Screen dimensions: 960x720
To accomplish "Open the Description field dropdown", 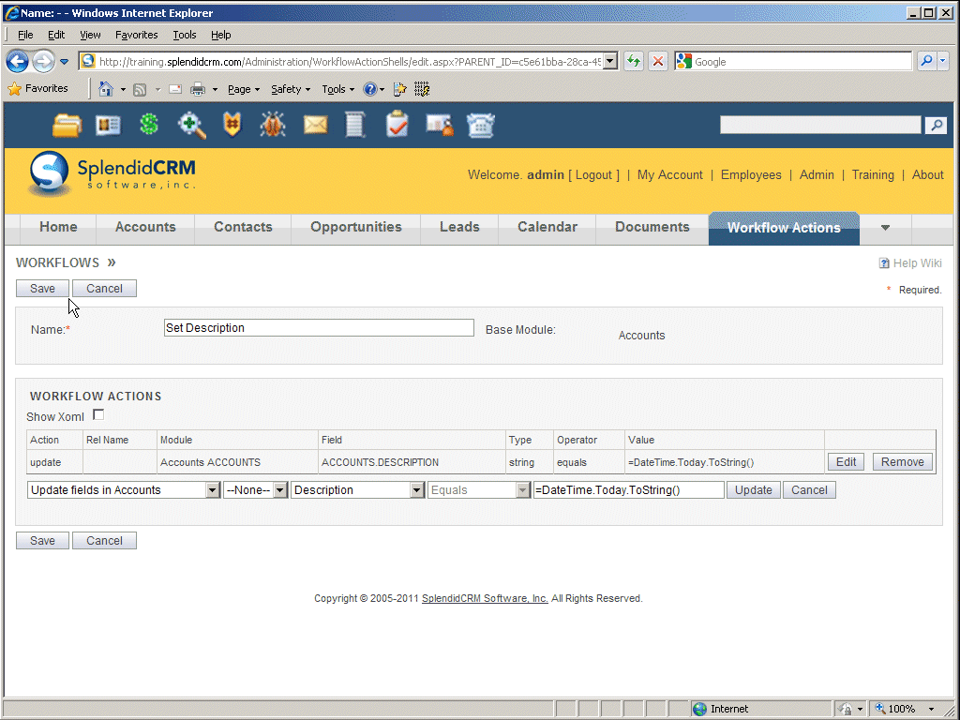I will click(x=357, y=490).
